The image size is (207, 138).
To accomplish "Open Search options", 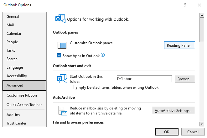I will (24, 59).
